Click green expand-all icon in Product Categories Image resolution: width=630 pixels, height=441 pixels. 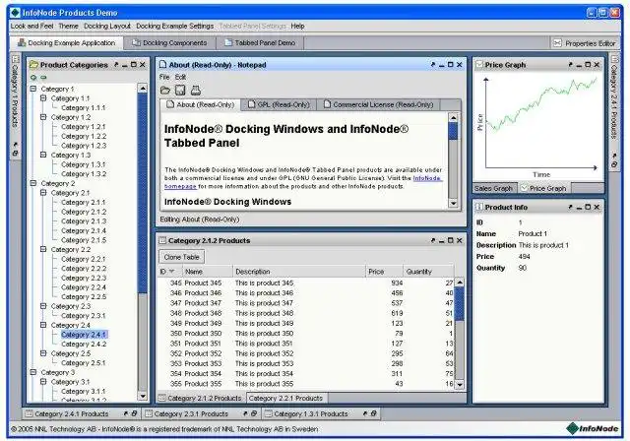[33, 77]
